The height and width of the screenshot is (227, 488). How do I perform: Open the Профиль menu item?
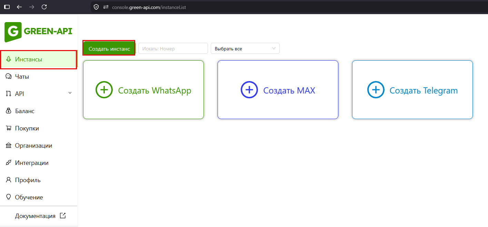tap(39, 180)
